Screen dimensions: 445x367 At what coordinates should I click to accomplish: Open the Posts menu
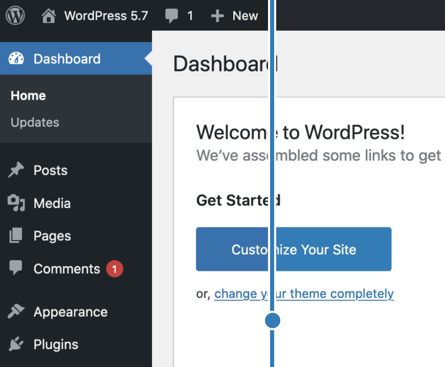(x=51, y=170)
